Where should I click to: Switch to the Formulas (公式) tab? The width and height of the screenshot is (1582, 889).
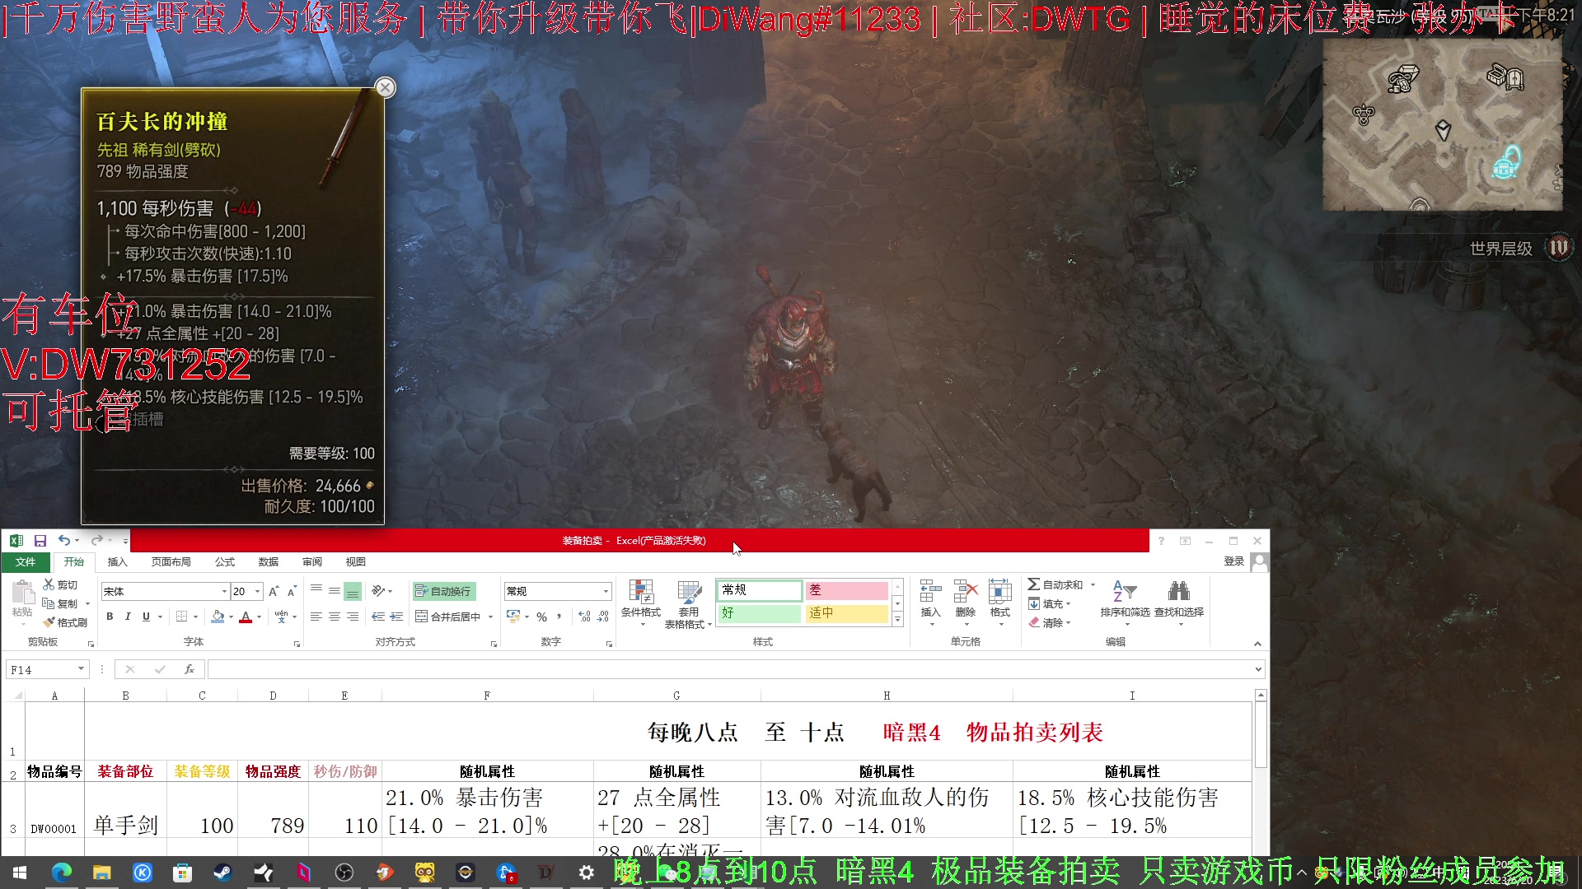tap(225, 561)
